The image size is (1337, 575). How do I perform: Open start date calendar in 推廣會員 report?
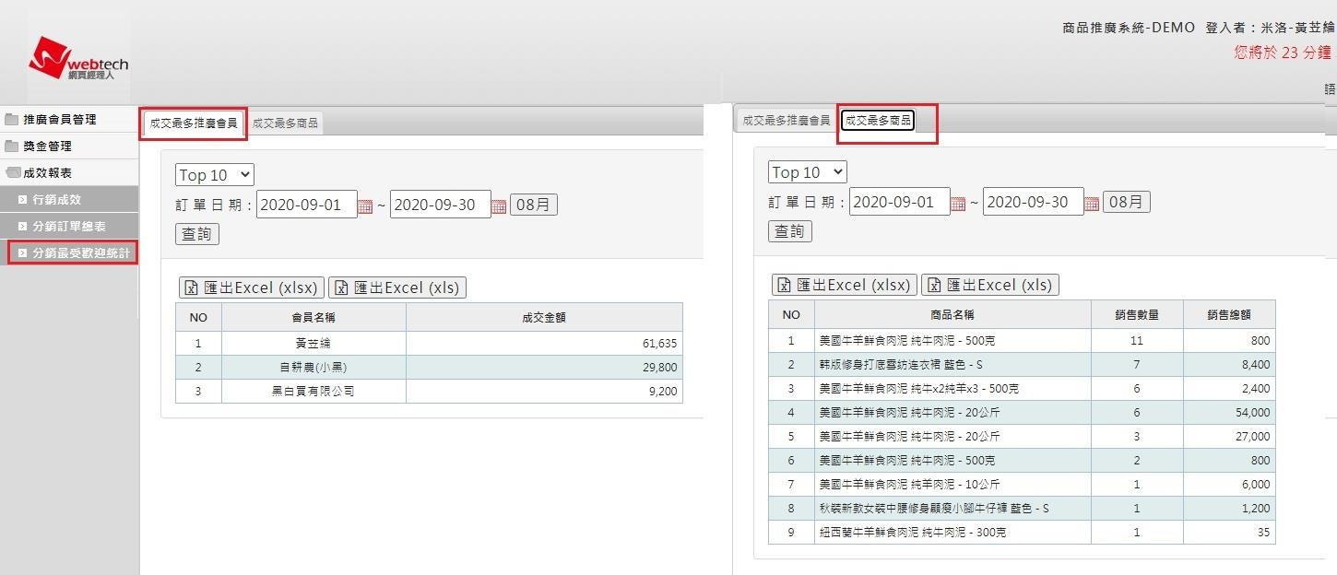click(365, 205)
